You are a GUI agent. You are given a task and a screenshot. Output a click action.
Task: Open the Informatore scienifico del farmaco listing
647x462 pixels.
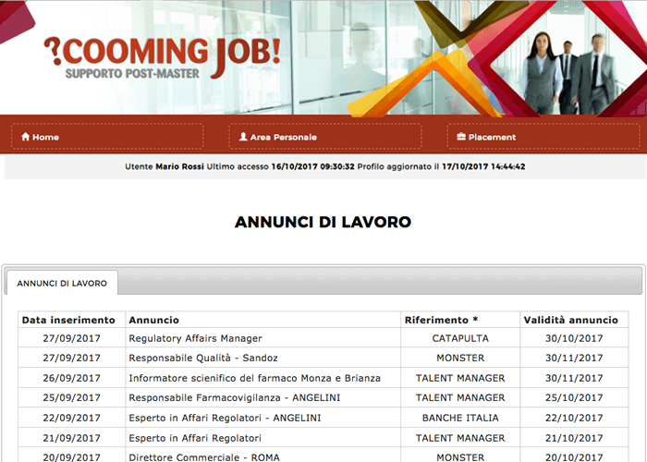[x=254, y=378]
